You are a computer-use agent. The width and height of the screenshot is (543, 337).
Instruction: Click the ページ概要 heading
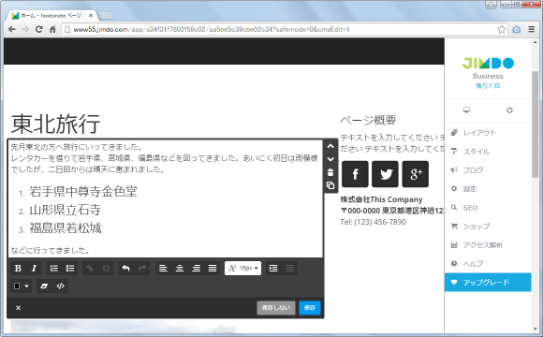368,120
